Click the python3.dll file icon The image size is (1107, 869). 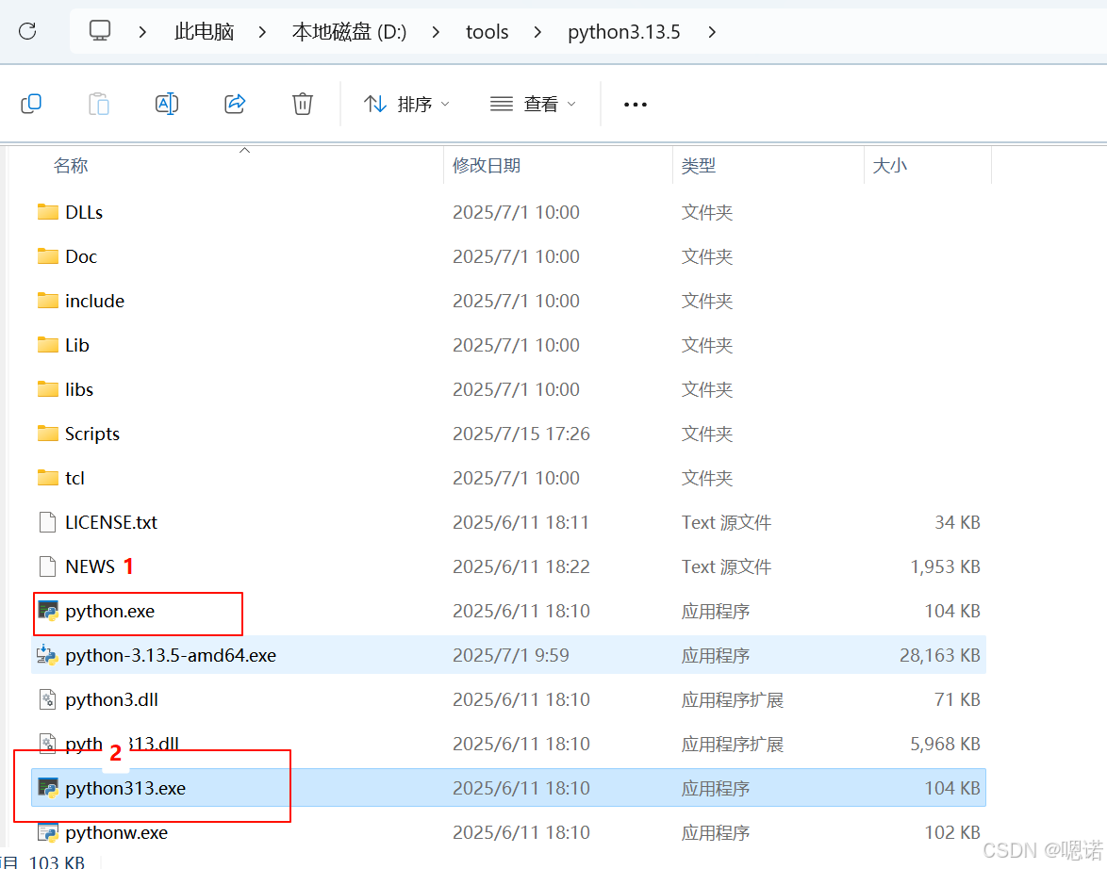pyautogui.click(x=47, y=699)
